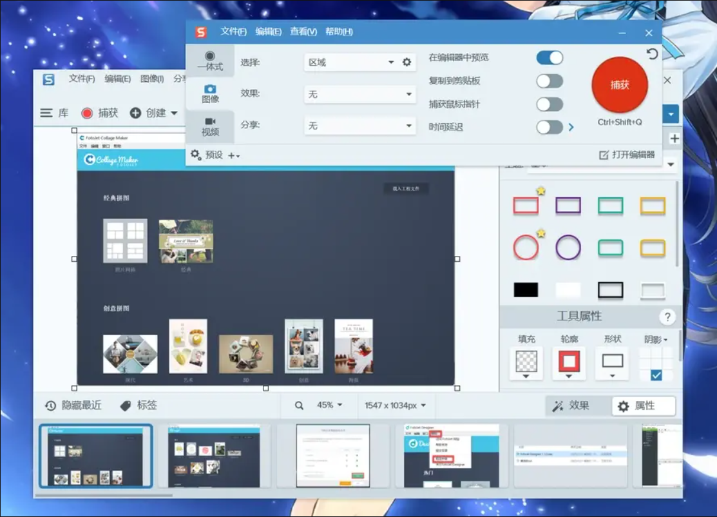Open the 分享 dropdown in capture window
The width and height of the screenshot is (717, 517).
click(x=359, y=126)
